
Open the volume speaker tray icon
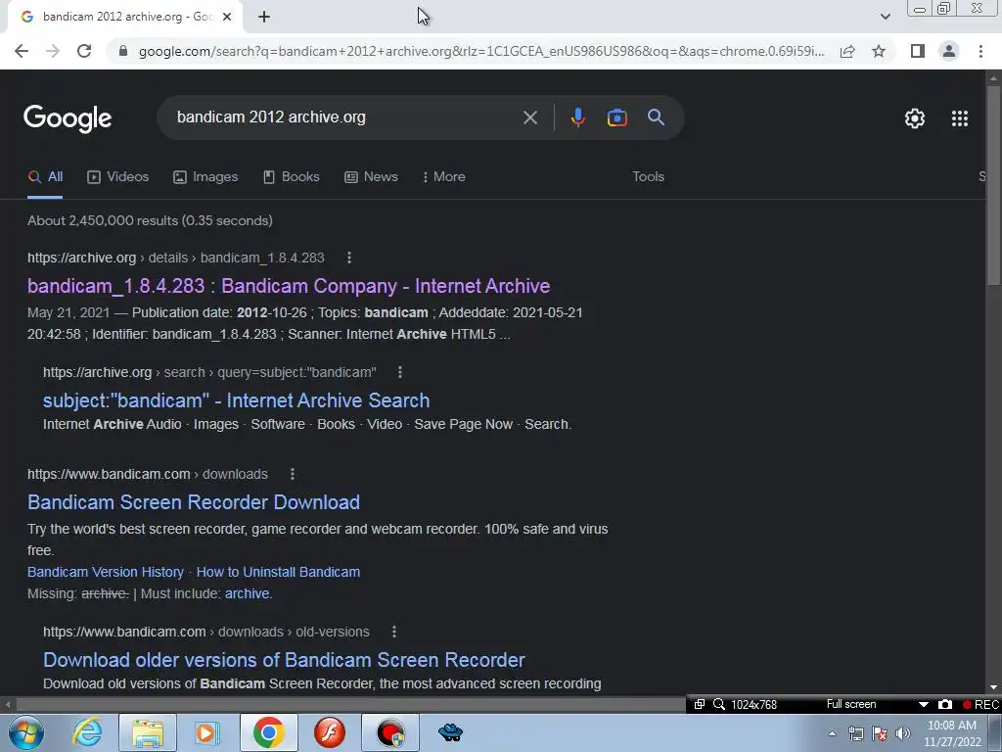point(903,734)
